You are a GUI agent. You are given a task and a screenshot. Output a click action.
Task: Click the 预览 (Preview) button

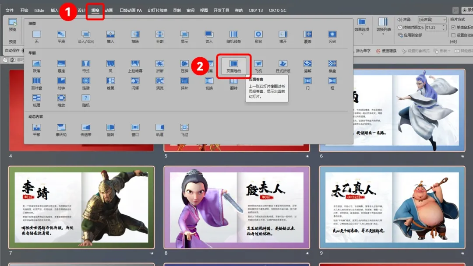click(12, 25)
